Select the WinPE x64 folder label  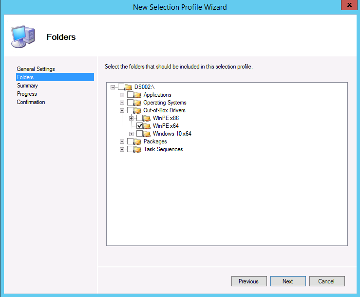[x=166, y=126]
